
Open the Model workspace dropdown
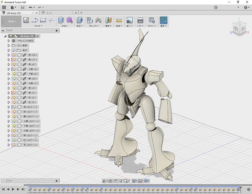coord(11,21)
